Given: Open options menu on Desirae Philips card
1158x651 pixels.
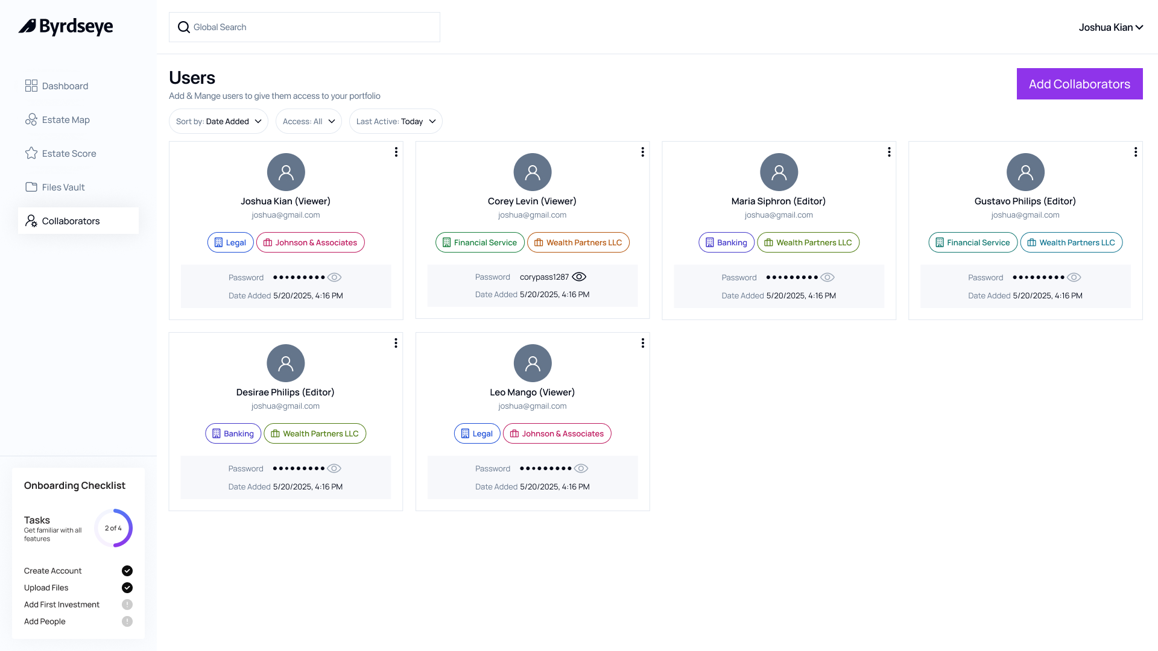Looking at the screenshot, I should (x=396, y=343).
